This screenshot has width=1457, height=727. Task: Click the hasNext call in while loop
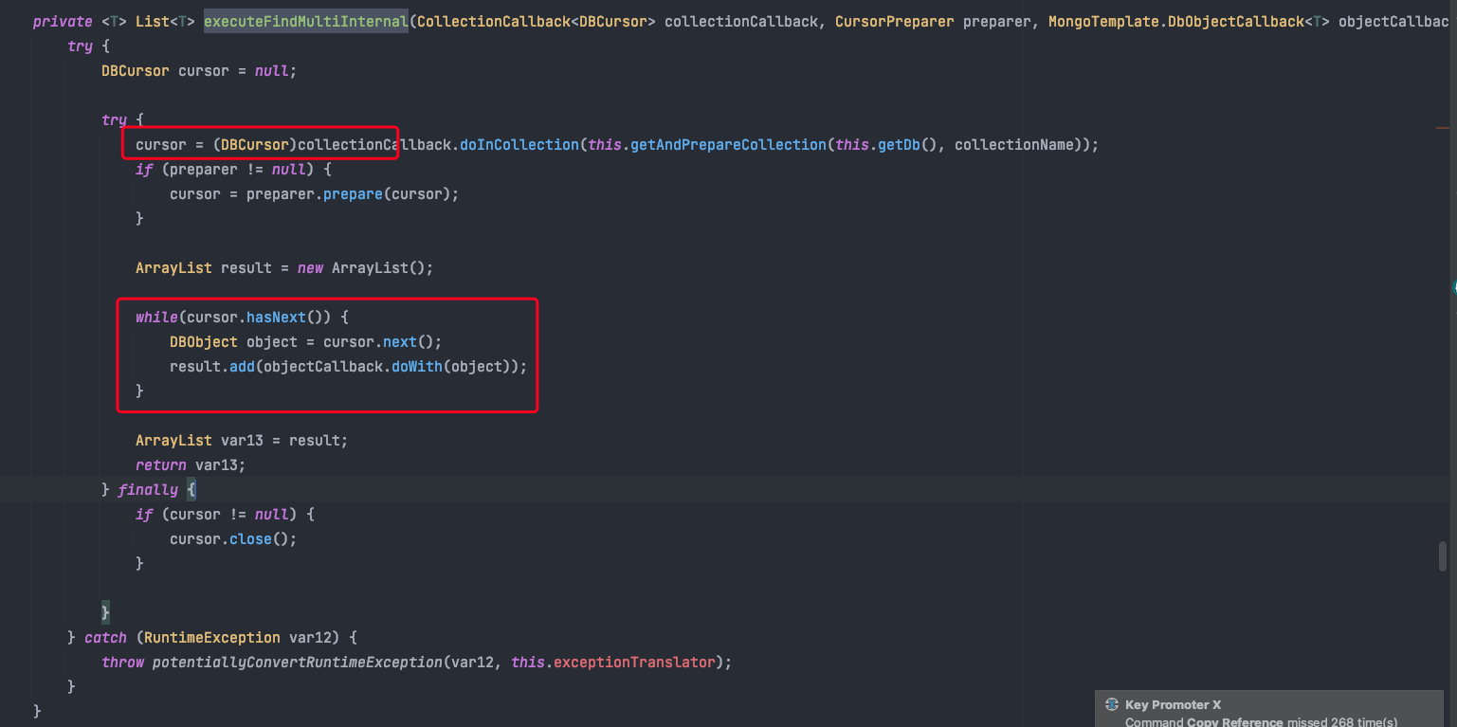(276, 318)
